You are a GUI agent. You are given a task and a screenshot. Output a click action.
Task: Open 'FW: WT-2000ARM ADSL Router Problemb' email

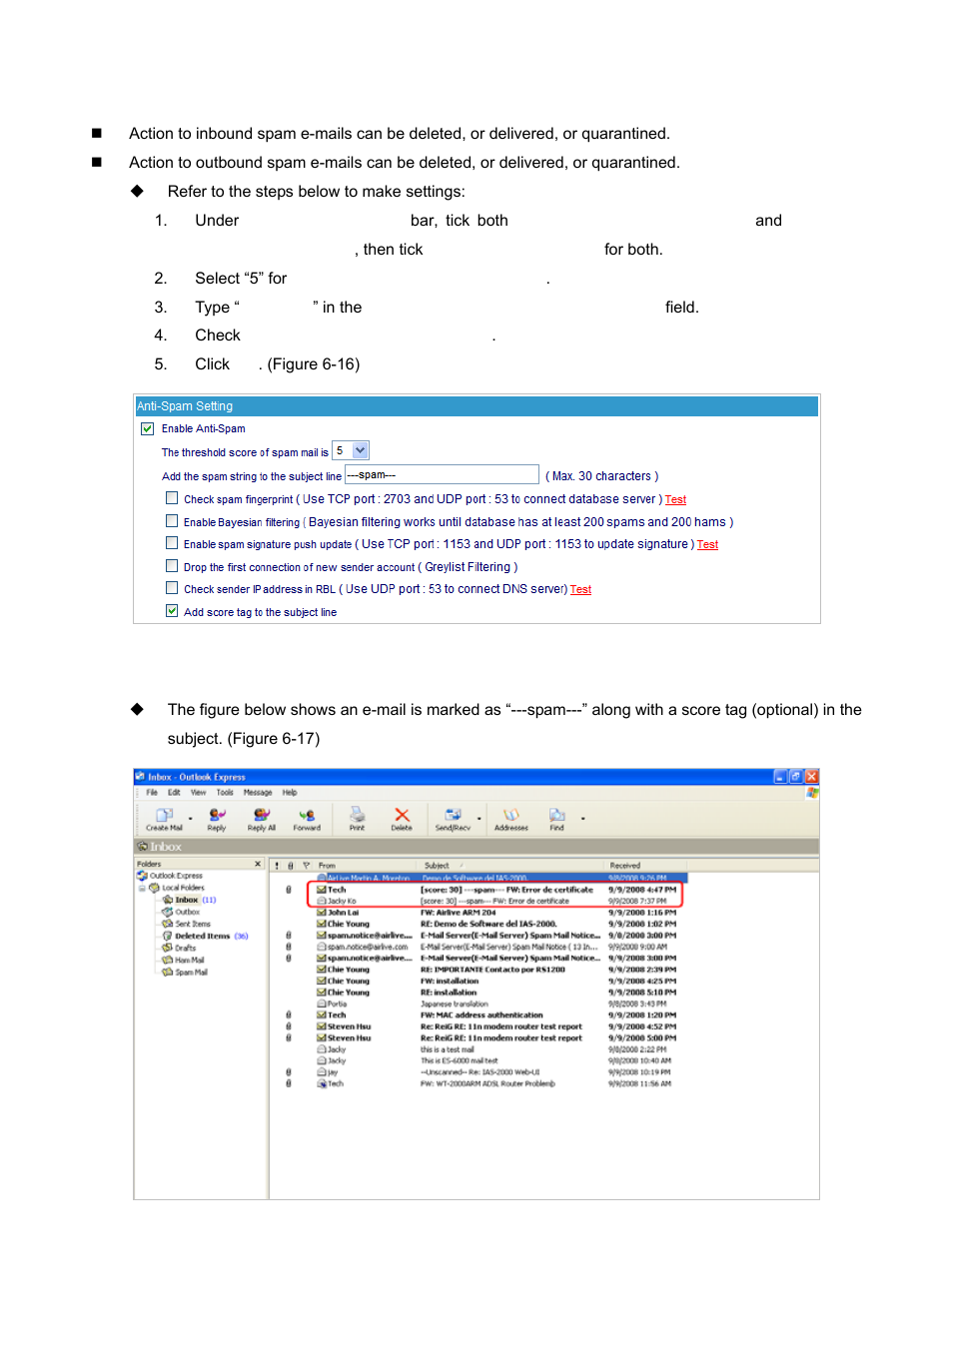[487, 1083]
